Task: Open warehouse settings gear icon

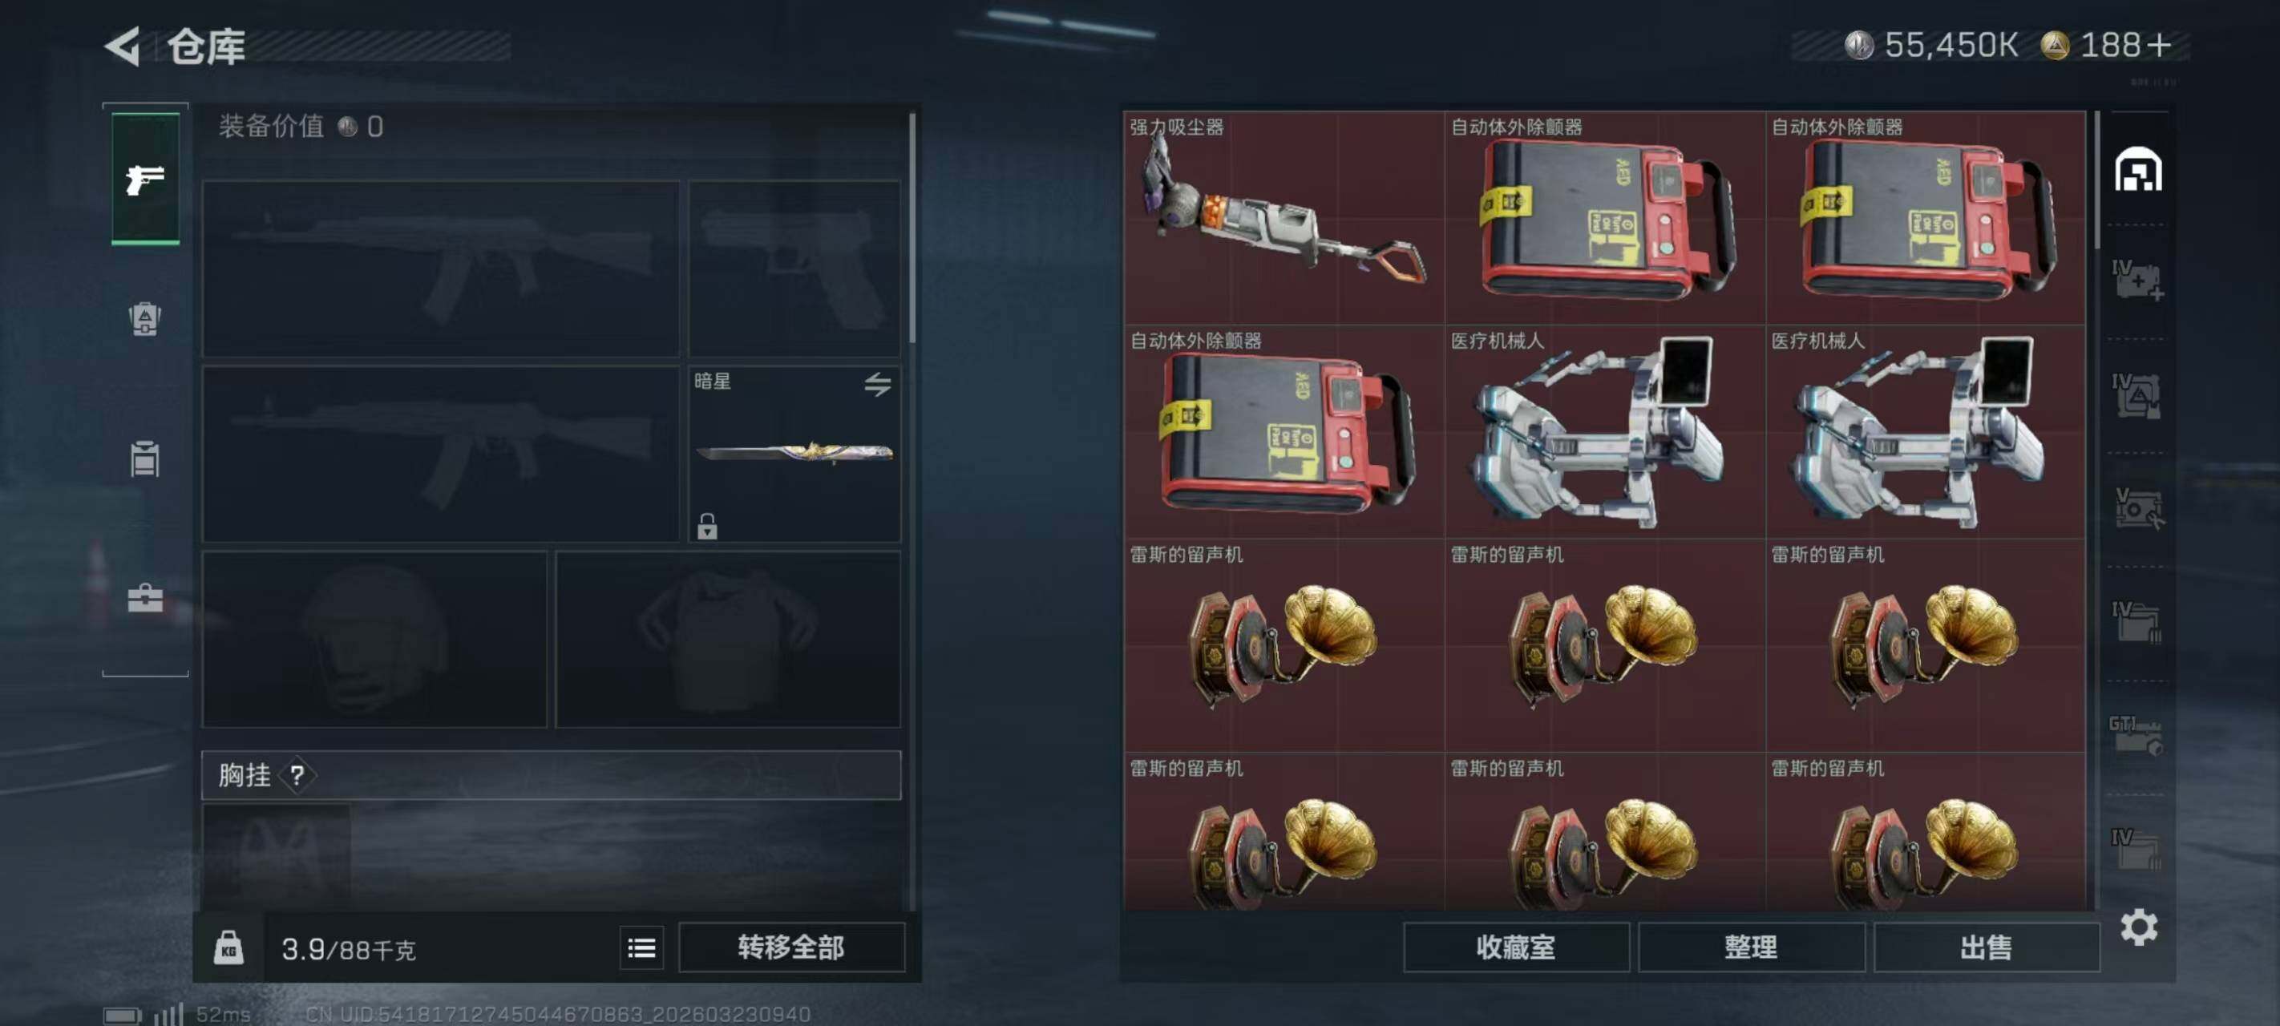Action: [x=2138, y=927]
